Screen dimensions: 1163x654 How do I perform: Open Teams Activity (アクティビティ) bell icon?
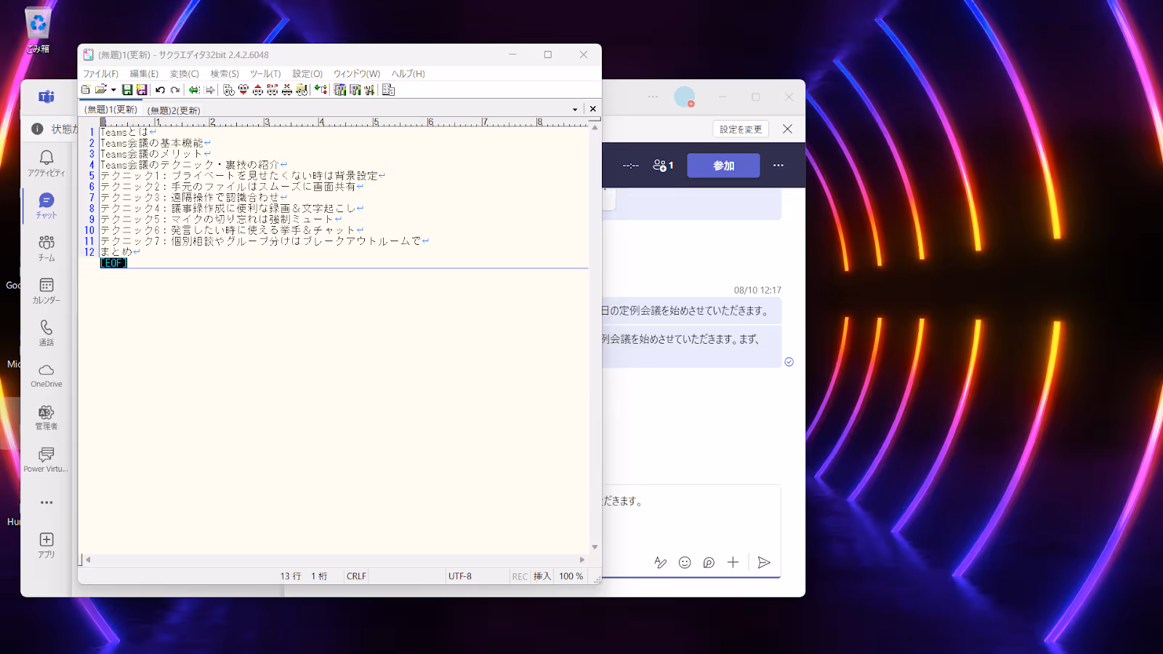(47, 163)
